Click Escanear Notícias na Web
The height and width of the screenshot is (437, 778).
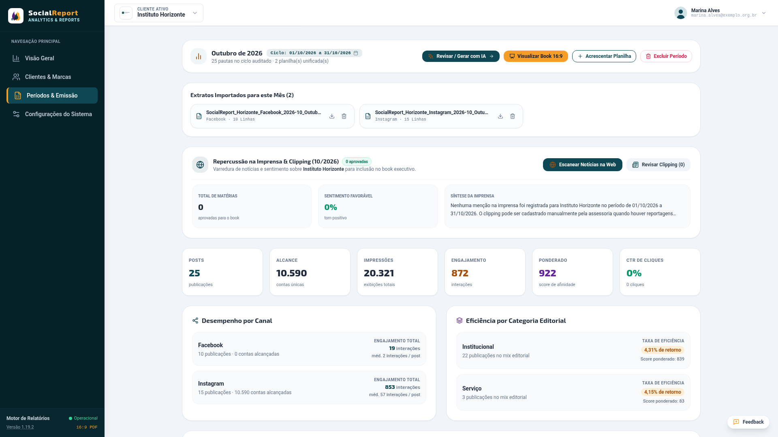coord(583,165)
